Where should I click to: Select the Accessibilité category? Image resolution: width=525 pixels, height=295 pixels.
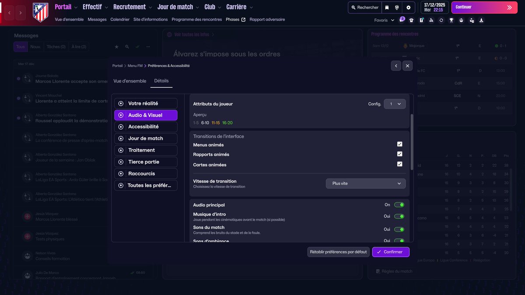tap(146, 127)
